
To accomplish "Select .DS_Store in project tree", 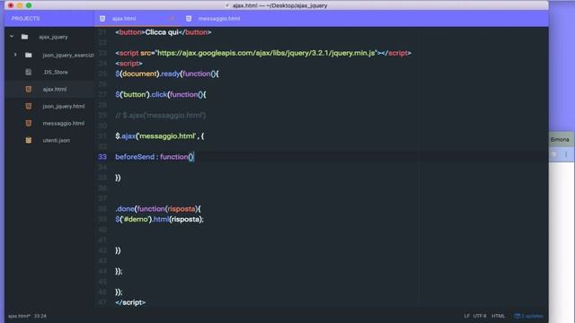I will click(56, 72).
